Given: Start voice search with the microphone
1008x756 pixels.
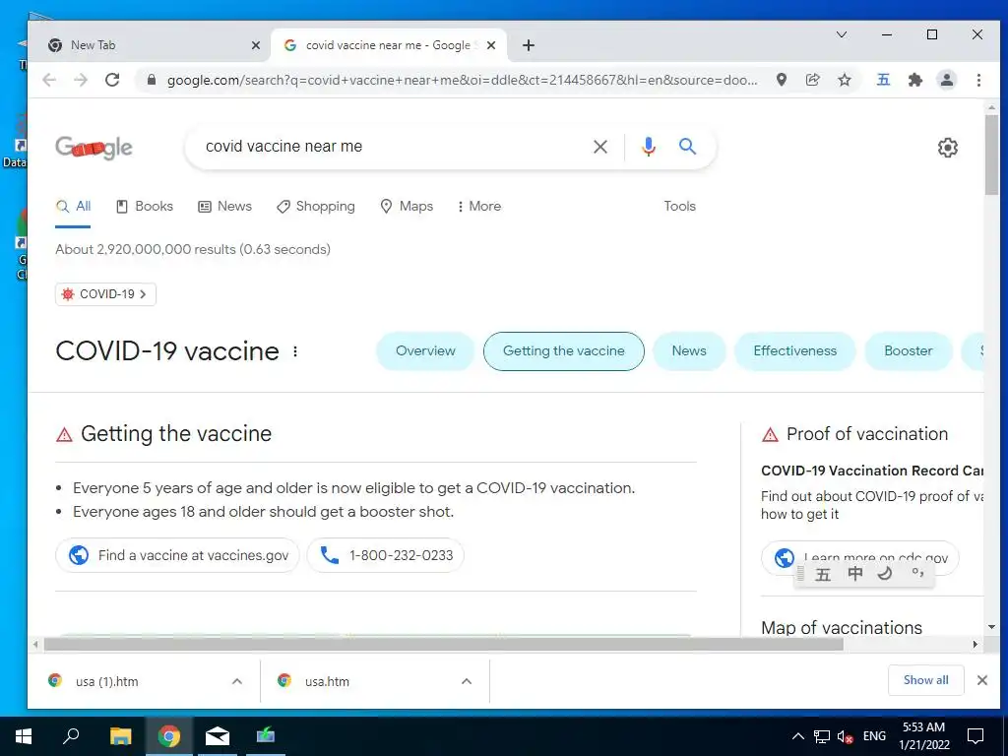Looking at the screenshot, I should (x=649, y=147).
